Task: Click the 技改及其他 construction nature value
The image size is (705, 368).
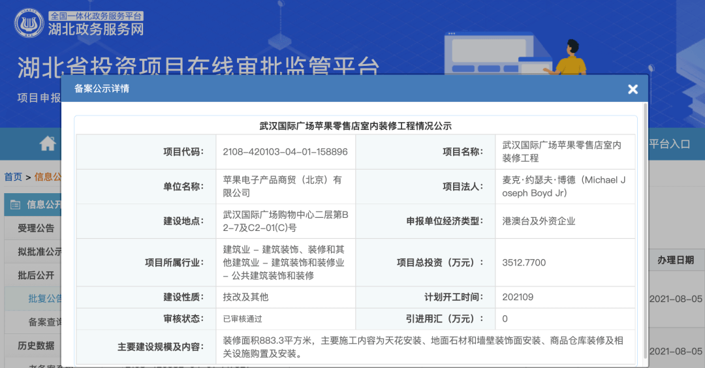Action: pos(245,297)
